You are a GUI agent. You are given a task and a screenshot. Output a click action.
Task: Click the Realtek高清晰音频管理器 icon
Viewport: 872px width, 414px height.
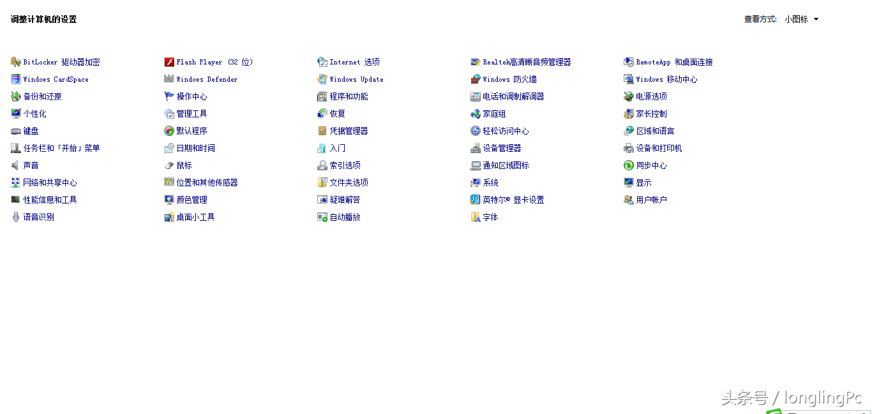coord(476,62)
